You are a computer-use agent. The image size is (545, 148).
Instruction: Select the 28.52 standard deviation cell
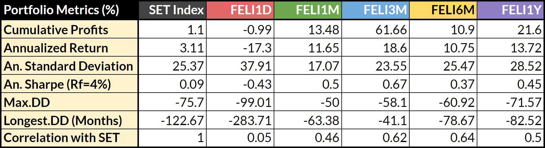[x=510, y=66]
